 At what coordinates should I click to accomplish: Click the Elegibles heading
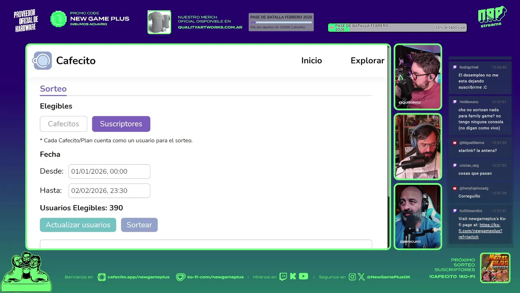[x=56, y=106]
